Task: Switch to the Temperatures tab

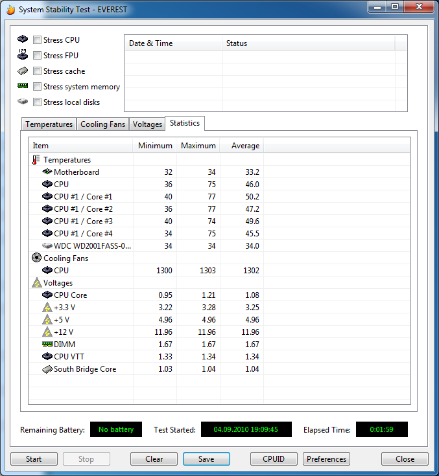Action: (x=49, y=124)
